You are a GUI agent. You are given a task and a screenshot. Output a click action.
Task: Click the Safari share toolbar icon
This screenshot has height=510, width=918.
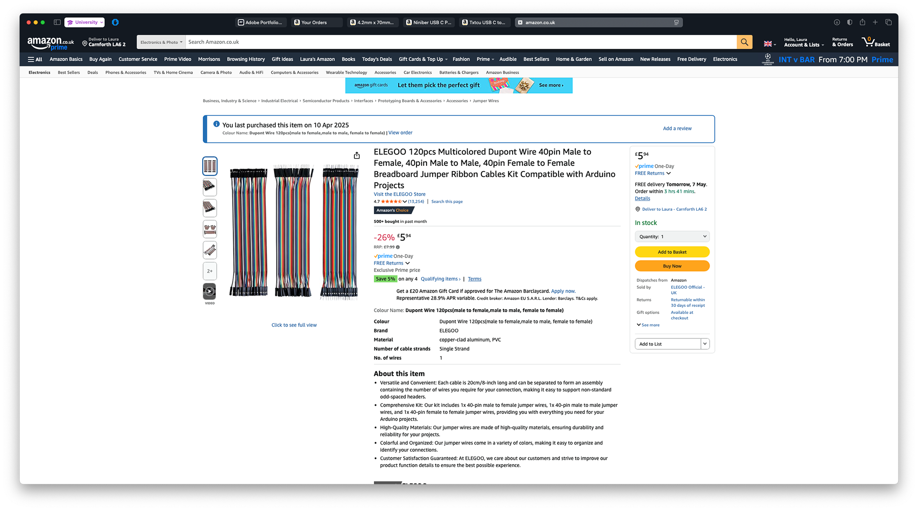[862, 22]
